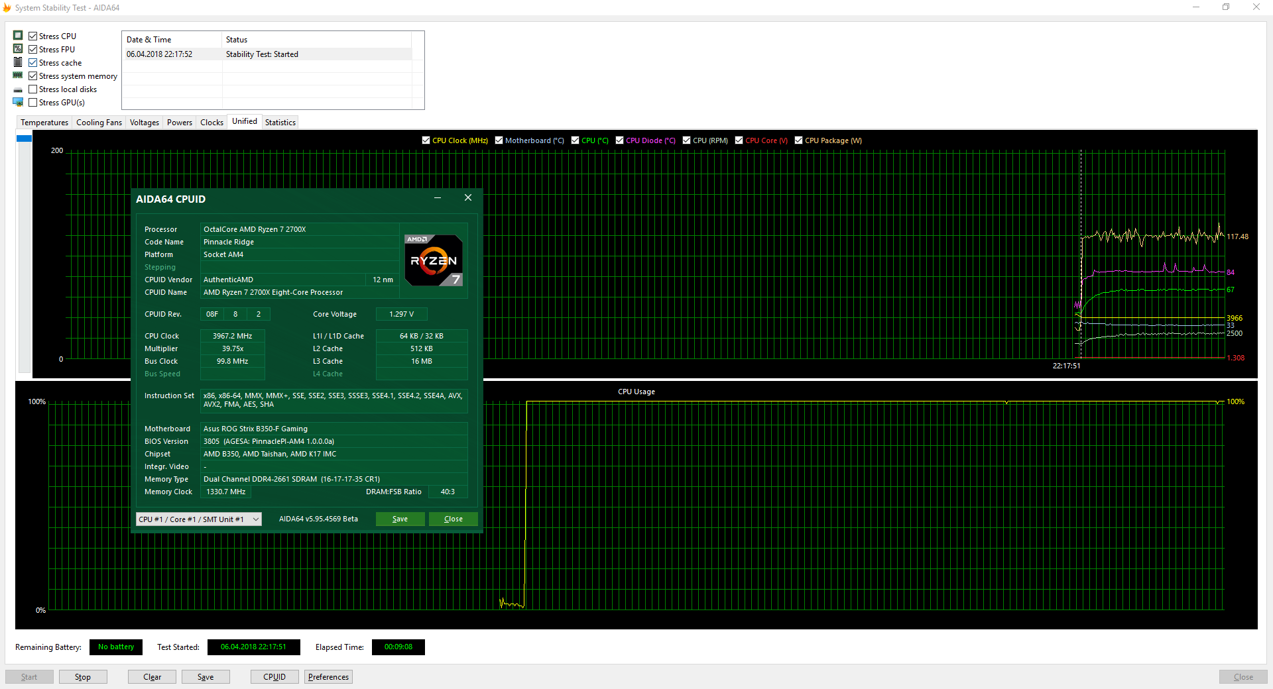
Task: Uncheck the Stress FPU checkbox
Action: tap(32, 49)
